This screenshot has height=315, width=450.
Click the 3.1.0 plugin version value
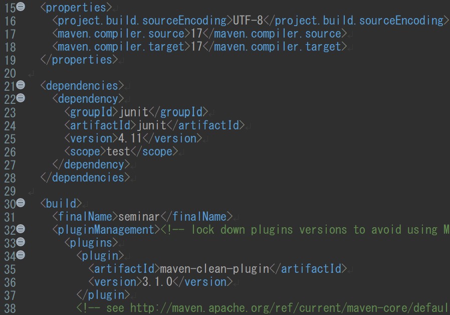(x=157, y=282)
